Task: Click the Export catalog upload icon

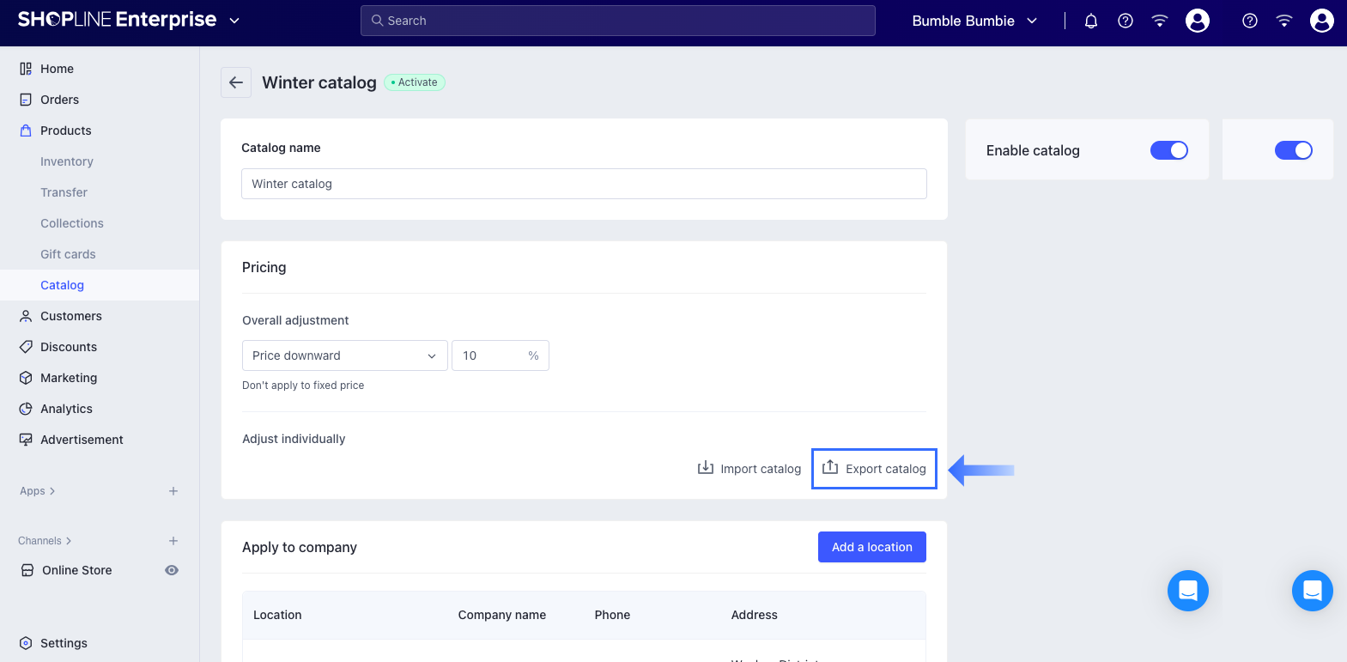Action: pos(830,467)
